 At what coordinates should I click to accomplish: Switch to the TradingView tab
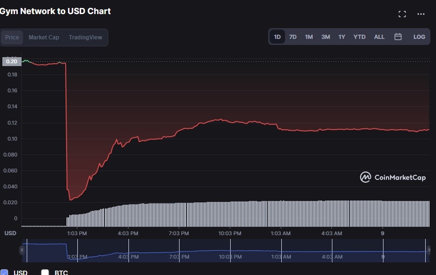click(85, 37)
